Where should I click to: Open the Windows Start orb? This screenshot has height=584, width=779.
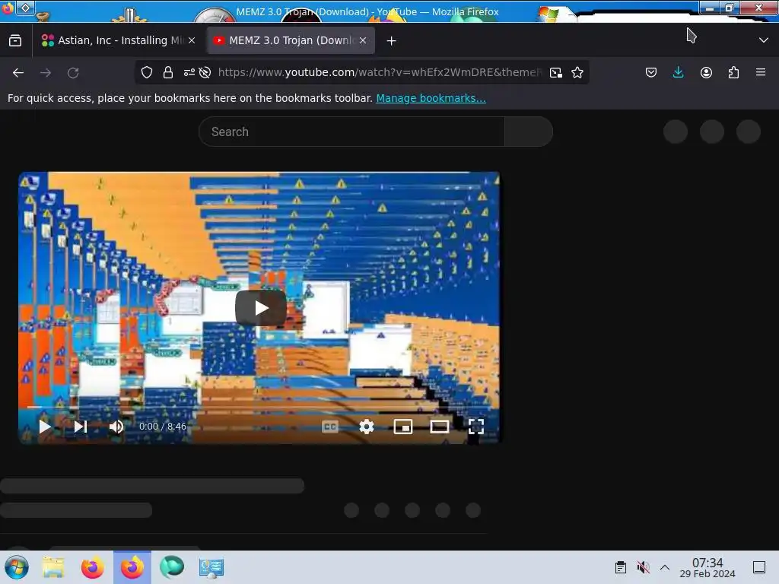coord(17,567)
